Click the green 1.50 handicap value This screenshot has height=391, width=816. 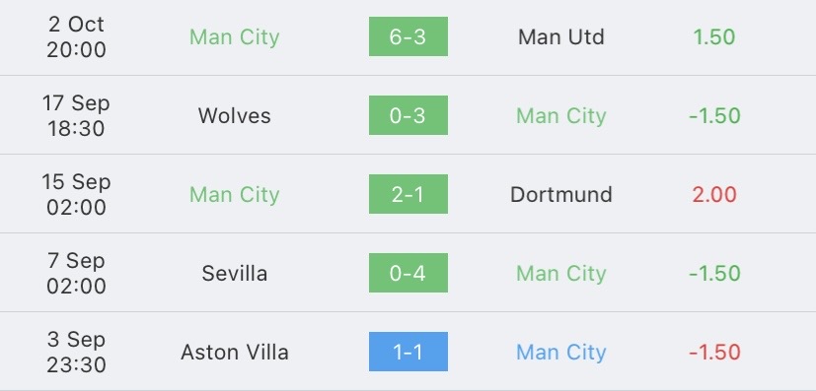pos(714,36)
